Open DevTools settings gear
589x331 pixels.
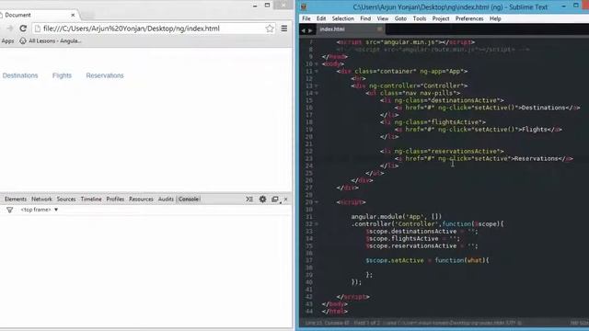click(x=262, y=200)
